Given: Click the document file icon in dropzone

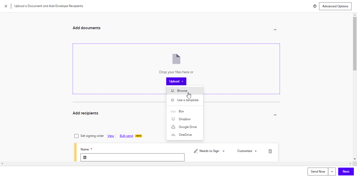Looking at the screenshot, I should point(176,59).
